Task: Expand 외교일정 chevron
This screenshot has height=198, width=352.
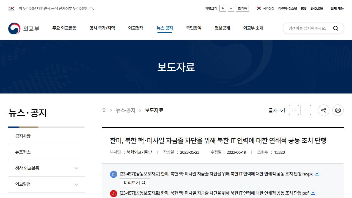Action: tap(76, 185)
